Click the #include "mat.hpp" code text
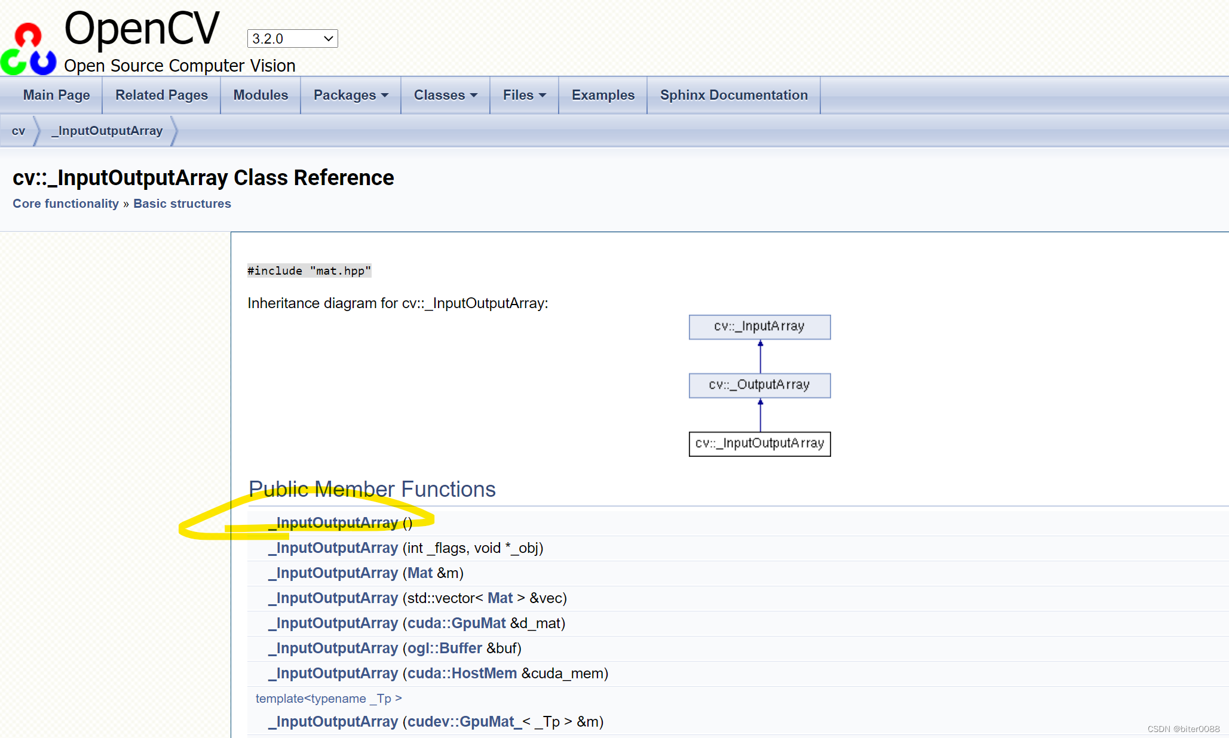This screenshot has width=1229, height=738. tap(309, 271)
